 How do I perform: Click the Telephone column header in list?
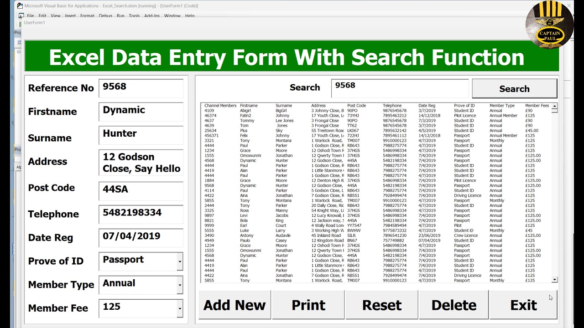(x=392, y=106)
